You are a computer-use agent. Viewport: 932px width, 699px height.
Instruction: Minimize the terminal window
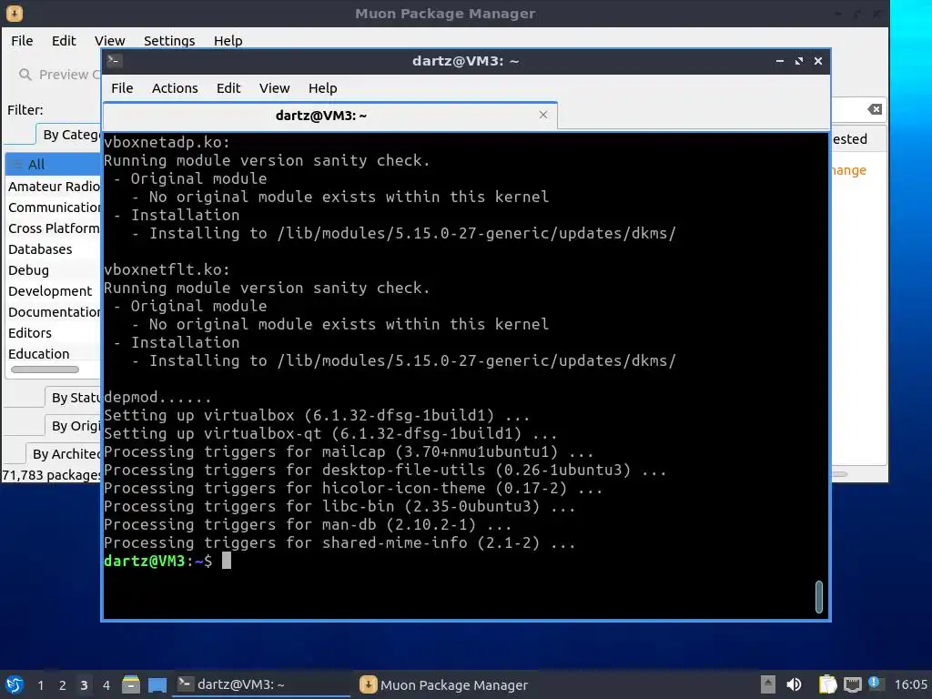[x=780, y=61]
